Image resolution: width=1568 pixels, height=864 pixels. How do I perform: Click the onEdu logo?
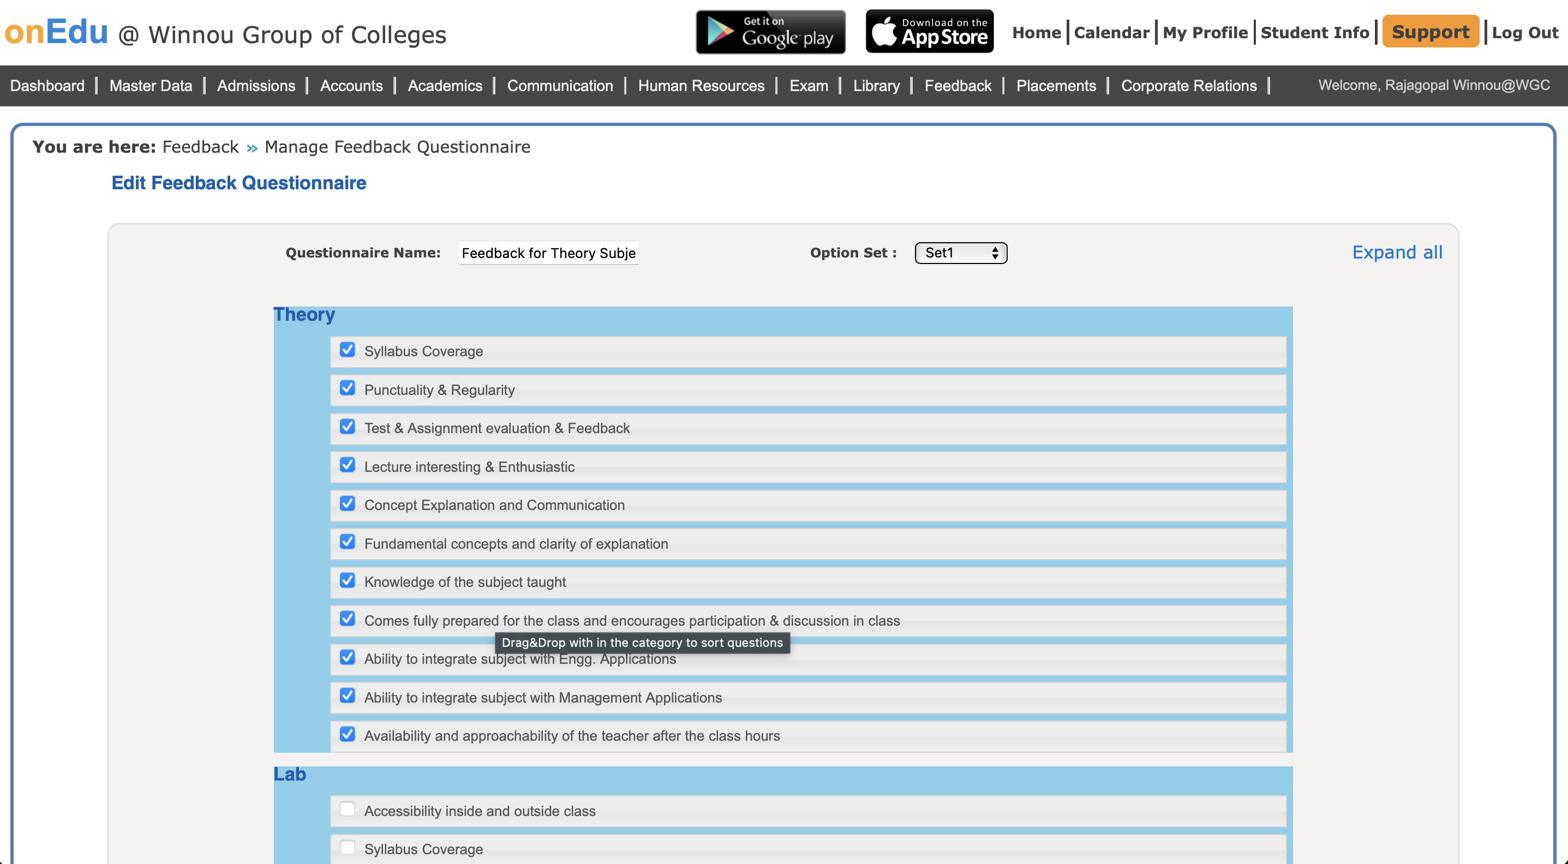pos(56,32)
